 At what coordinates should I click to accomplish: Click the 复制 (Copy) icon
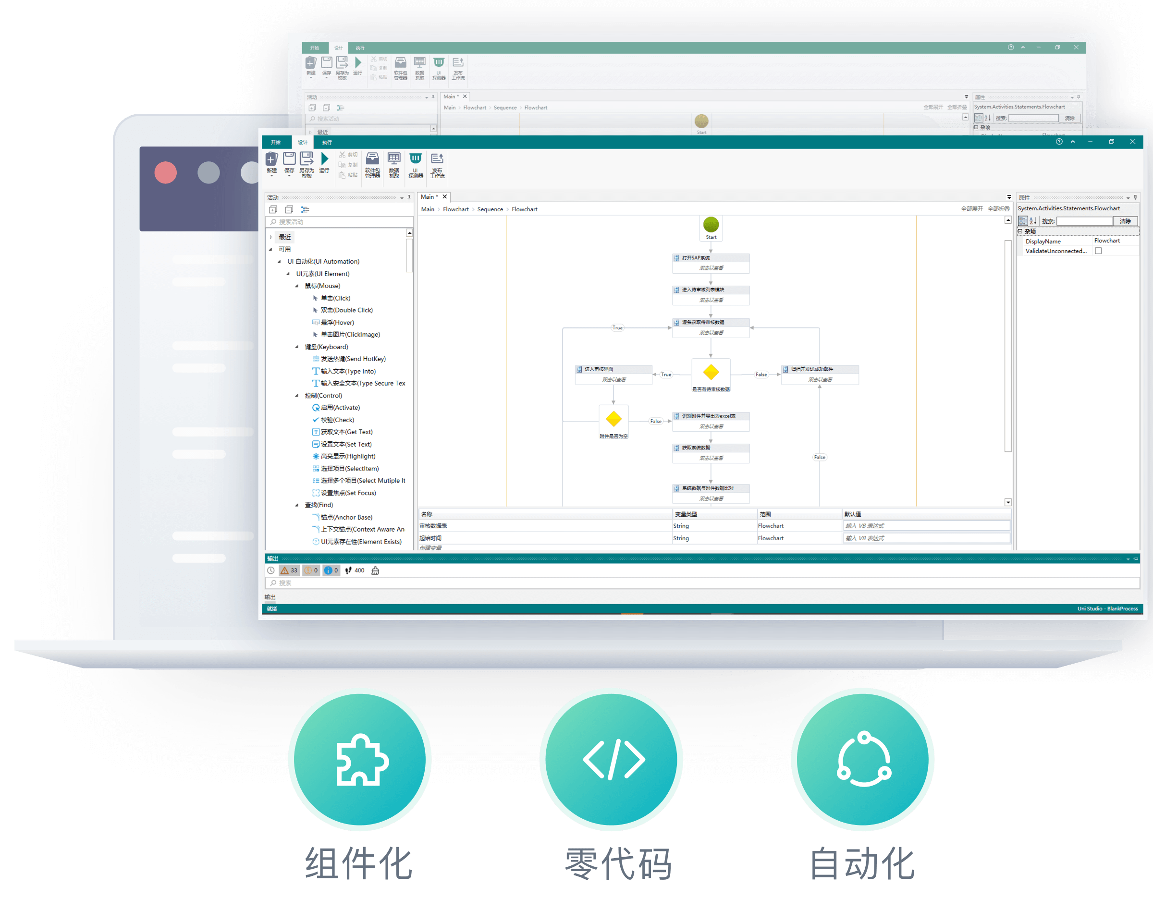coord(342,165)
